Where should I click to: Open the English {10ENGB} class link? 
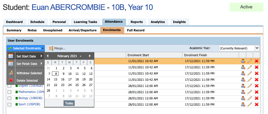[31, 85]
